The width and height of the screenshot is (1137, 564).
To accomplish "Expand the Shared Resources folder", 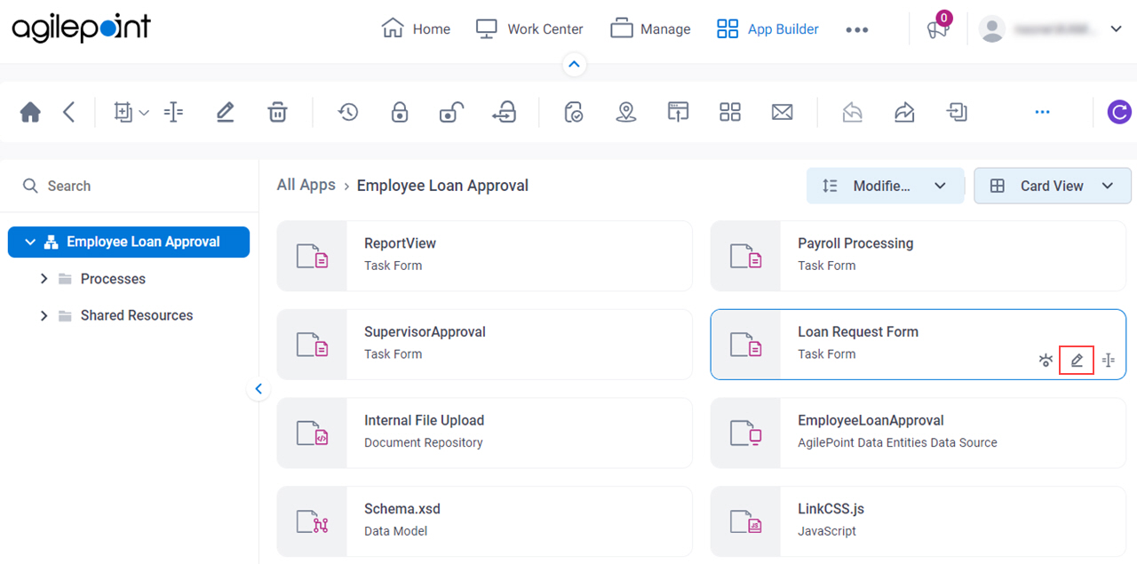I will pos(44,315).
